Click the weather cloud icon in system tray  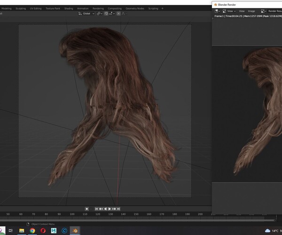(267, 231)
